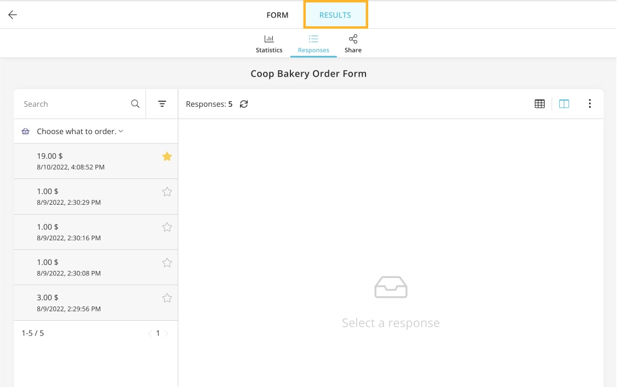Image resolution: width=617 pixels, height=387 pixels.
Task: Open the filter options
Action: coord(162,103)
